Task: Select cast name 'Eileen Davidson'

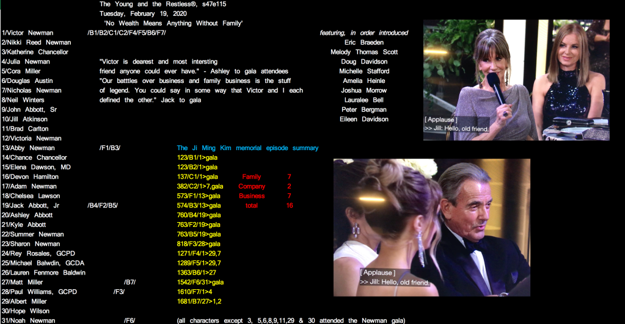Action: click(x=364, y=119)
